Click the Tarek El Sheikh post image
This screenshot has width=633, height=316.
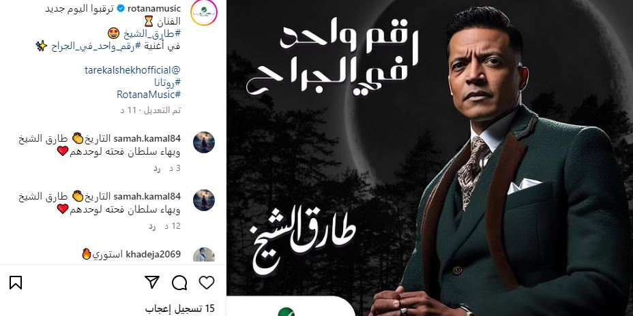(430, 158)
